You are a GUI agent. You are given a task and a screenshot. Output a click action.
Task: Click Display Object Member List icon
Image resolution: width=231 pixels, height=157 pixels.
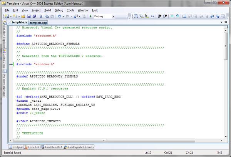pos(136,16)
